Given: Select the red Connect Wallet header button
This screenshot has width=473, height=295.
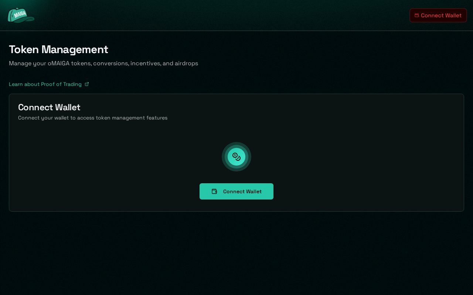Looking at the screenshot, I should pyautogui.click(x=438, y=15).
